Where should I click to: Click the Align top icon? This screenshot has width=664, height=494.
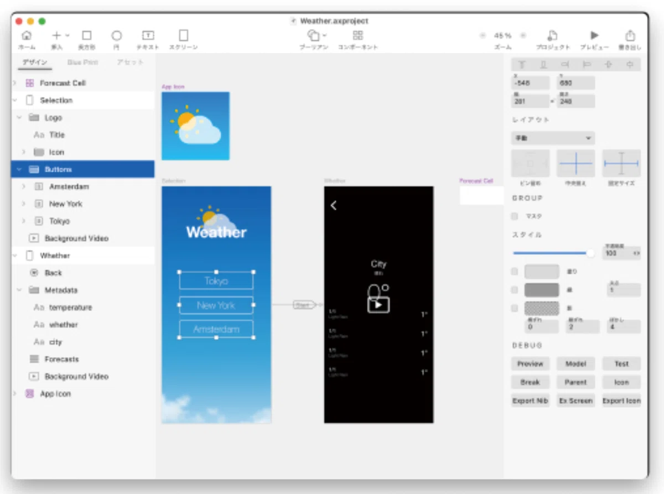click(521, 65)
